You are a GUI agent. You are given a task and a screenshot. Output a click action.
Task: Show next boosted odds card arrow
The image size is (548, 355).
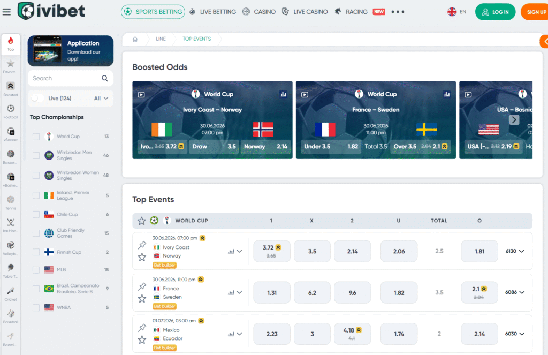[x=514, y=120]
